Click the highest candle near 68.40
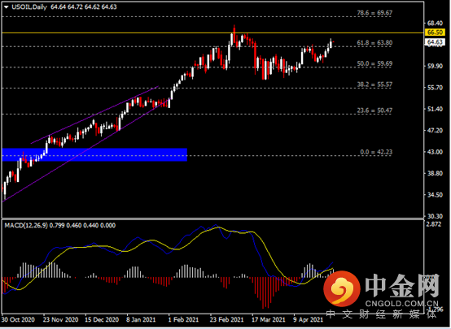Viewport: 451px width, 329px height. [234, 34]
